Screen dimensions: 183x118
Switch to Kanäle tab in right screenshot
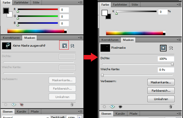pos(120,114)
